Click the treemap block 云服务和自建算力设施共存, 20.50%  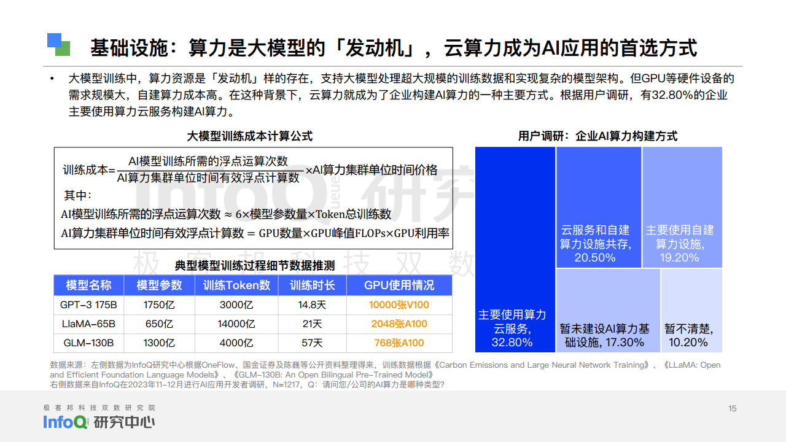599,207
